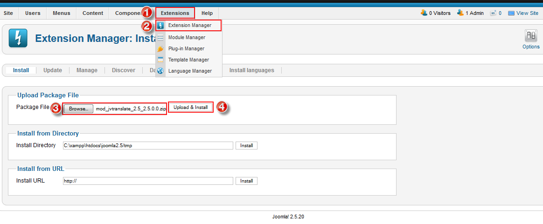
Task: Click into the Install URL field
Action: pyautogui.click(x=148, y=181)
